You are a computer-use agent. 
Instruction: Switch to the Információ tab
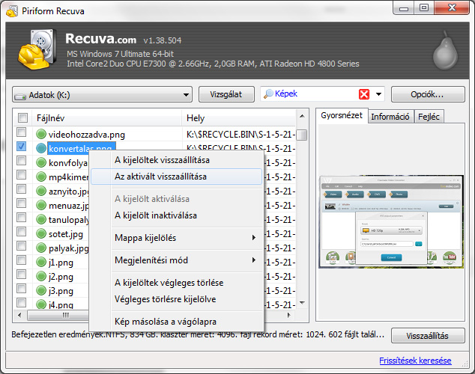point(390,116)
